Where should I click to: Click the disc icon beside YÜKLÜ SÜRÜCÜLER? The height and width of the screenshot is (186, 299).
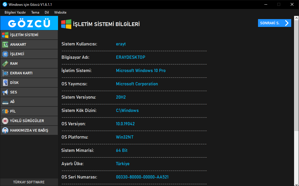point(5,121)
